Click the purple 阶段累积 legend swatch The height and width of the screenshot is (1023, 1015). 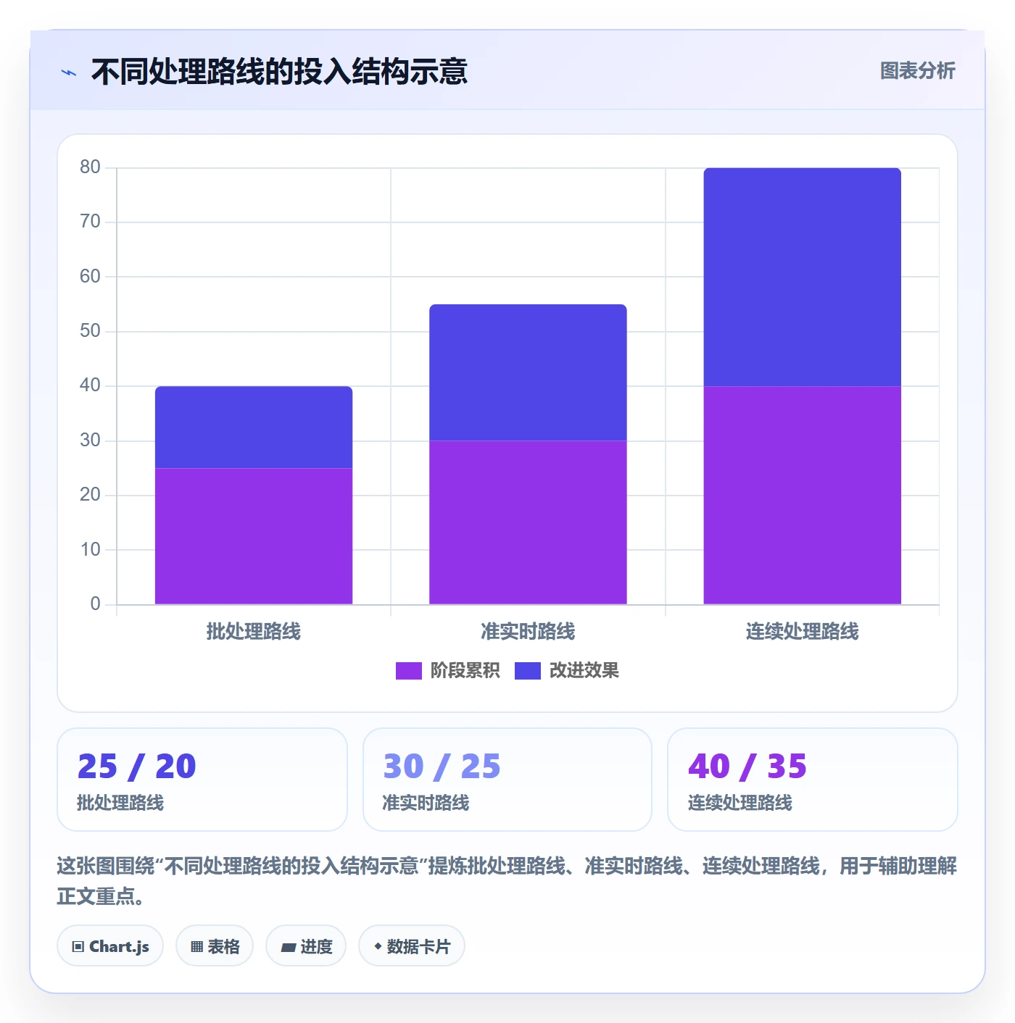pyautogui.click(x=408, y=671)
